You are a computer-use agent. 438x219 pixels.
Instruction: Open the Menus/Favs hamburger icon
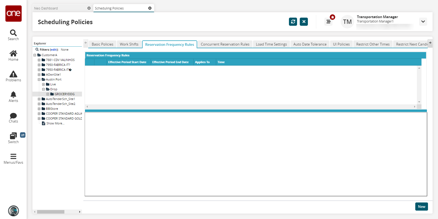coord(13,156)
